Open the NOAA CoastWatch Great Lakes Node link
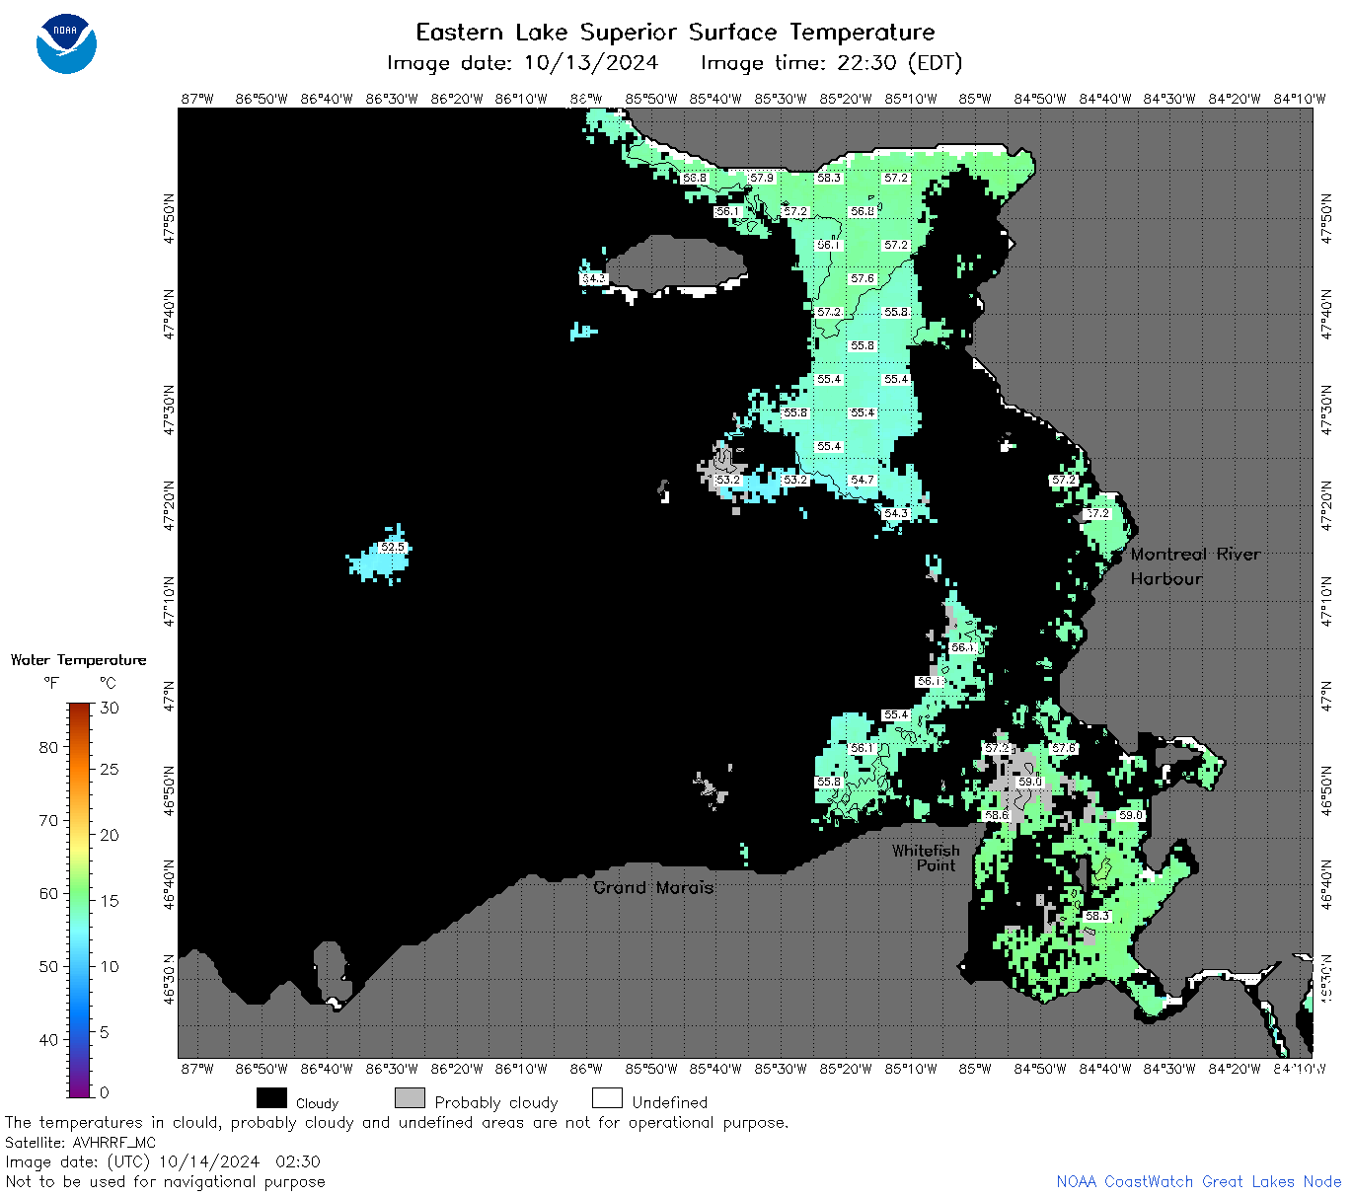1352x1197 pixels. (x=1198, y=1181)
